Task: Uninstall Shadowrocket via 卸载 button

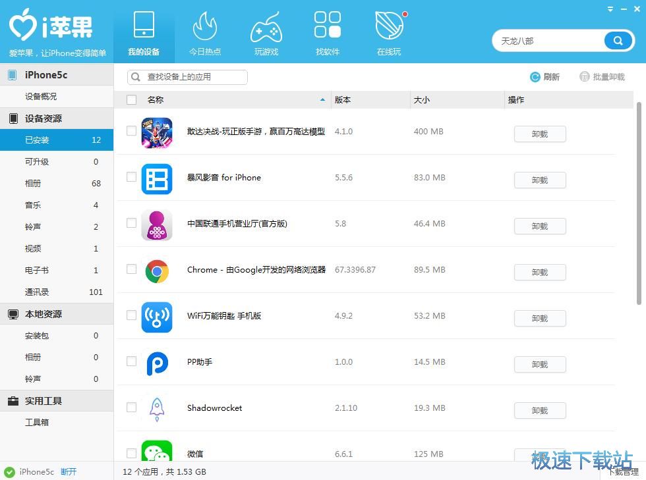Action: (540, 410)
